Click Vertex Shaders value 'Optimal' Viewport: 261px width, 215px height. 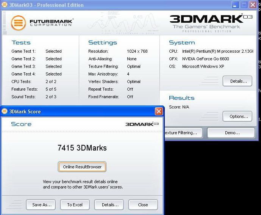(x=134, y=82)
